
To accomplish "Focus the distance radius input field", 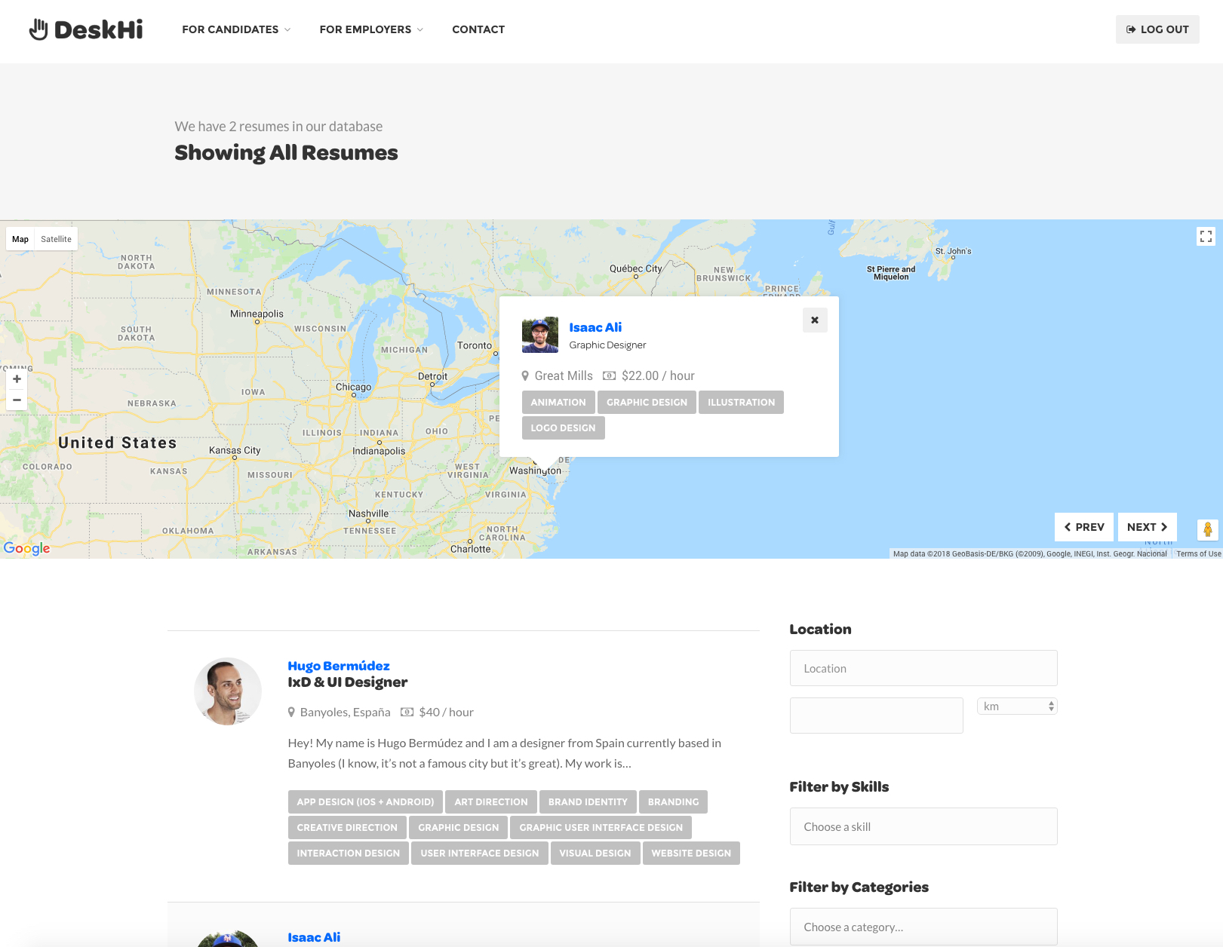I will tap(877, 716).
